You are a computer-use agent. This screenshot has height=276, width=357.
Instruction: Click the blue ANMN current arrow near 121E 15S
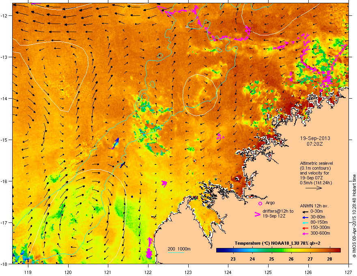(116, 143)
